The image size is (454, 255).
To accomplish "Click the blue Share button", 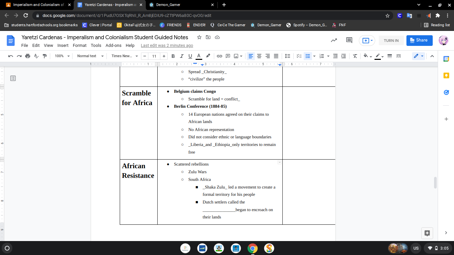I will pos(419,40).
